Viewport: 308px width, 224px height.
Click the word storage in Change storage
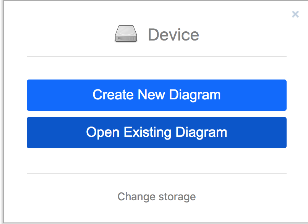(x=177, y=197)
